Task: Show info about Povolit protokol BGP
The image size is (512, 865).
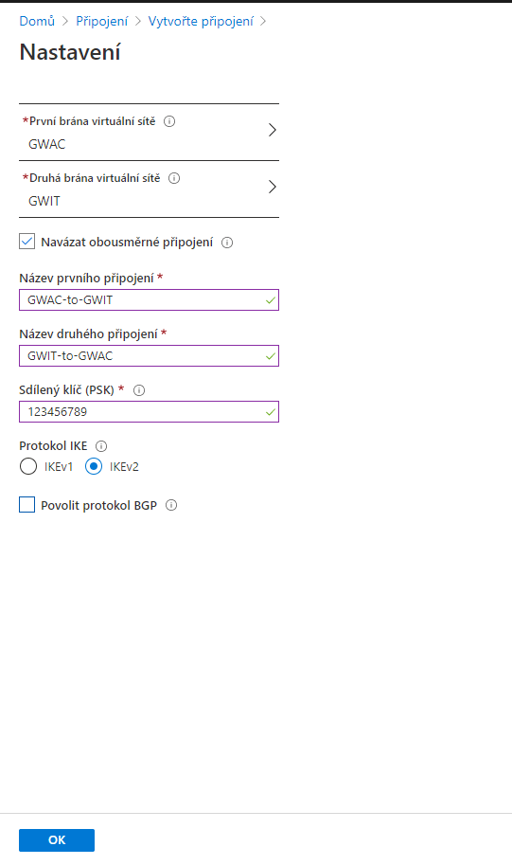Action: click(171, 505)
